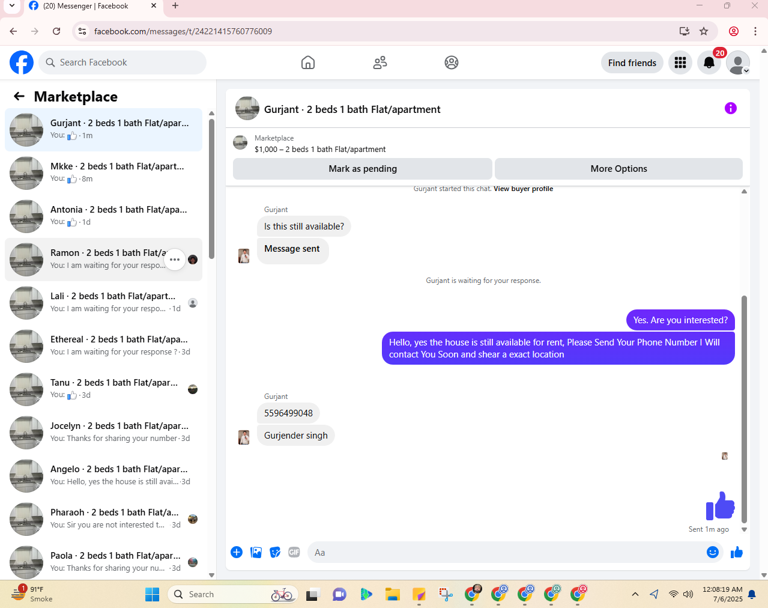Open File Explorer from taskbar
Image resolution: width=768 pixels, height=608 pixels.
[393, 594]
